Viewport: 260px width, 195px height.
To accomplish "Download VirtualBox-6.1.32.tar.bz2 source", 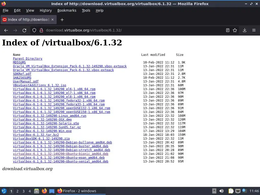I will (x=36, y=135).
